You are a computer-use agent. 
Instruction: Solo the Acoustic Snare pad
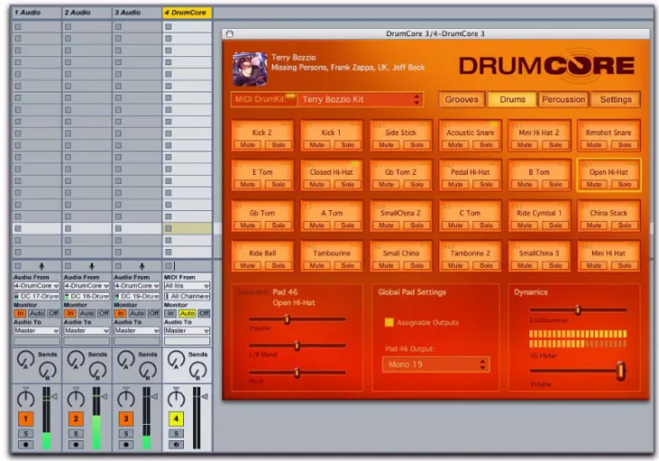486,145
